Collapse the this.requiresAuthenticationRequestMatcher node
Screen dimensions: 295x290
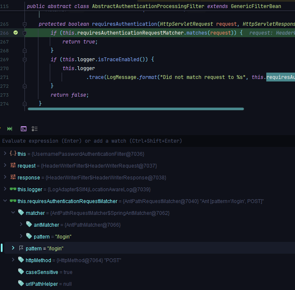[x=5, y=201]
